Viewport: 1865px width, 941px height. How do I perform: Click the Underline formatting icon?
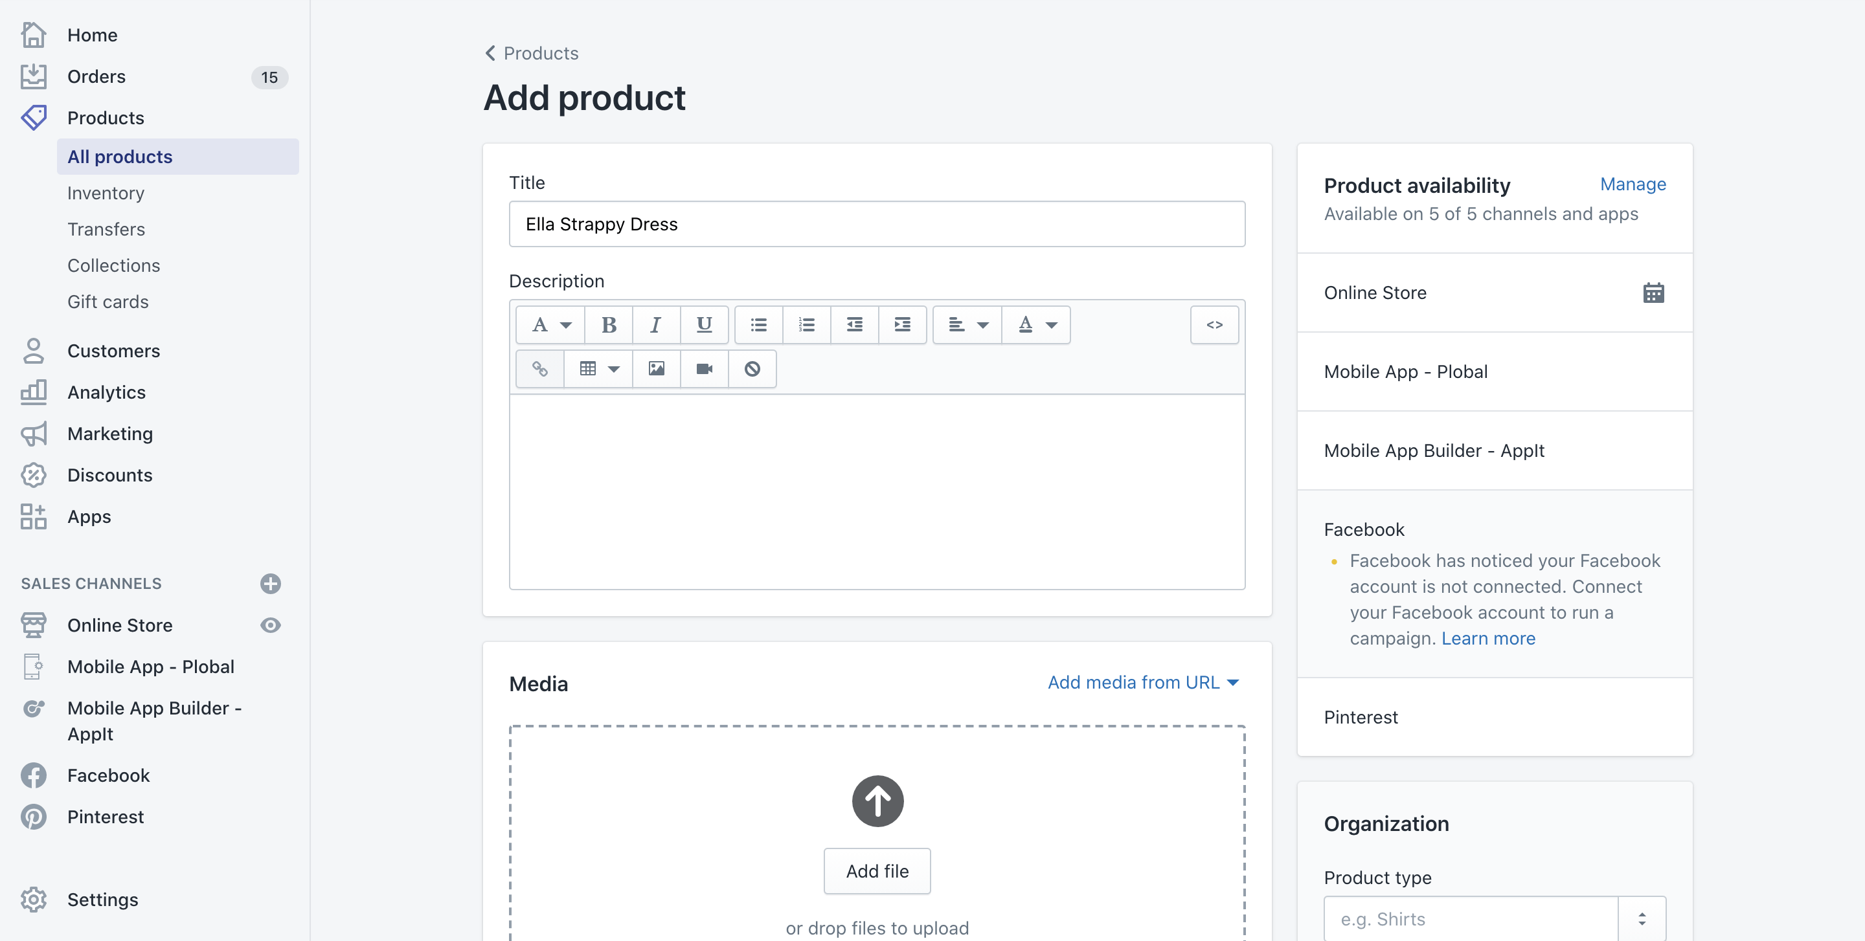[703, 324]
